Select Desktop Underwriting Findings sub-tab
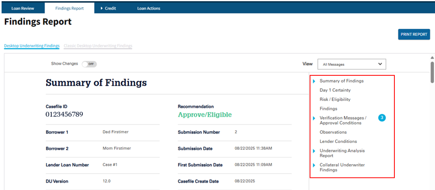435x190 pixels. pos(32,46)
